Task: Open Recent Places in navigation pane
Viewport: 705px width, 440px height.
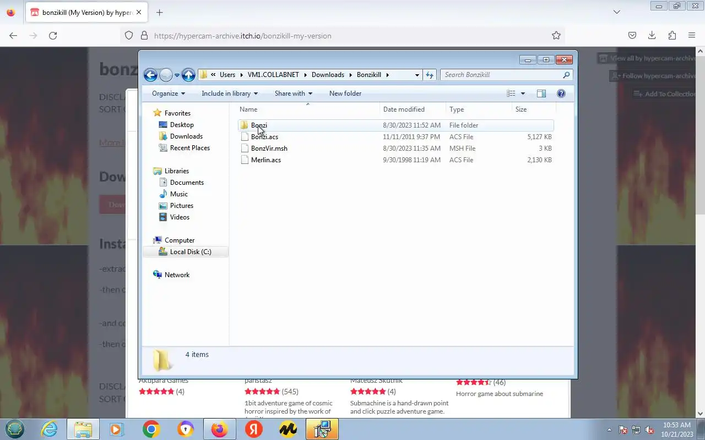Action: (x=189, y=148)
